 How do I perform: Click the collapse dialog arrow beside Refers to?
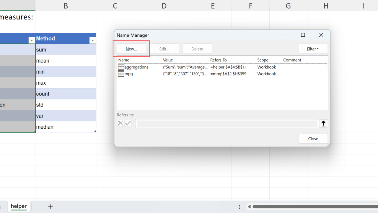[323, 123]
